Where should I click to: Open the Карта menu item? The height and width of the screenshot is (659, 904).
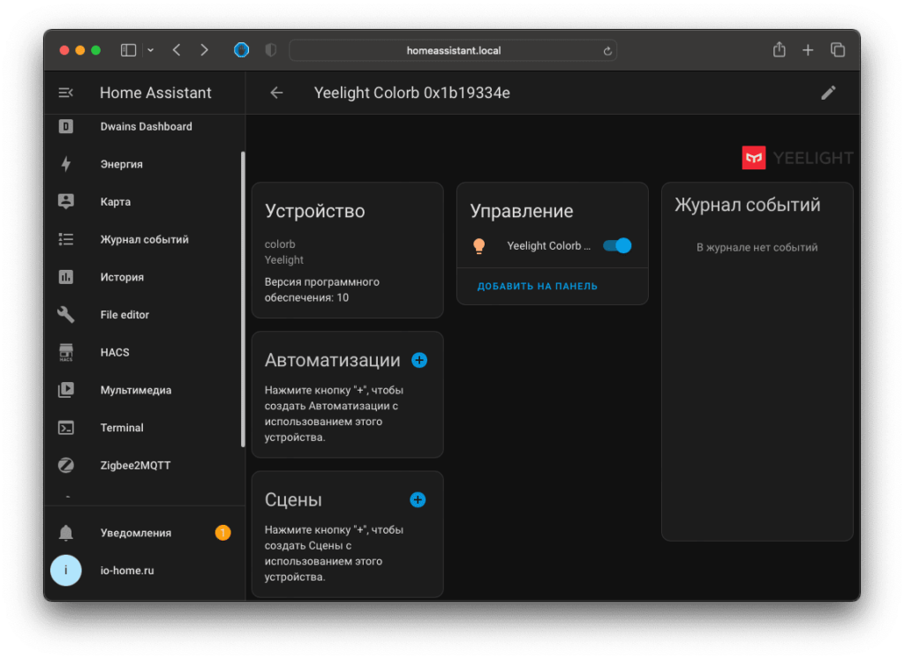[x=144, y=202]
